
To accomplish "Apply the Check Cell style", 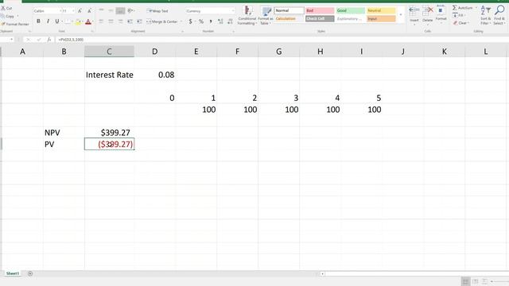I will pyautogui.click(x=320, y=19).
